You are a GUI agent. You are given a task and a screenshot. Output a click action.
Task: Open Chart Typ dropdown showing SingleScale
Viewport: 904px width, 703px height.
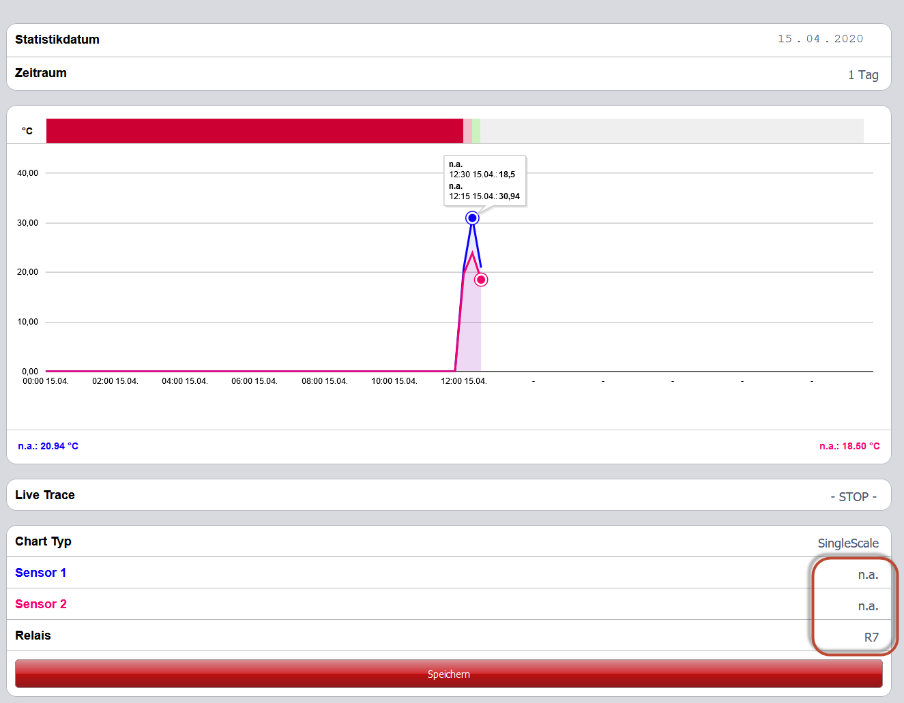(848, 543)
